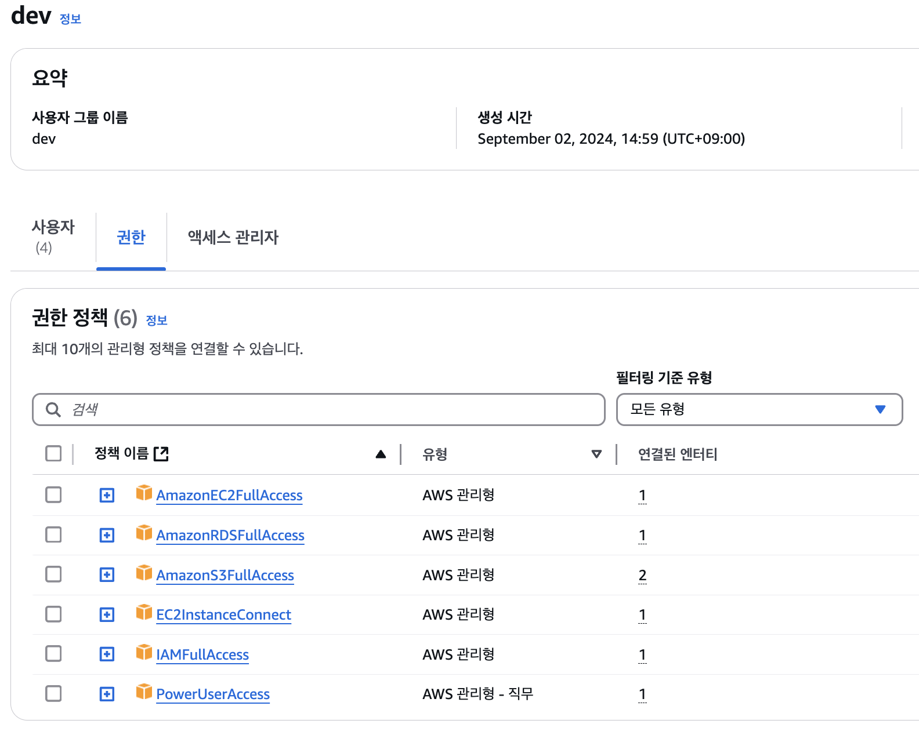The image size is (919, 735).
Task: Open AmazonEC2FullAccess policy link
Action: point(229,496)
